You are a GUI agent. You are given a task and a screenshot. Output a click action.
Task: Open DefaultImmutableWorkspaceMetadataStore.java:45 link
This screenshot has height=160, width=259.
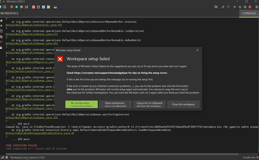(x=40, y=133)
